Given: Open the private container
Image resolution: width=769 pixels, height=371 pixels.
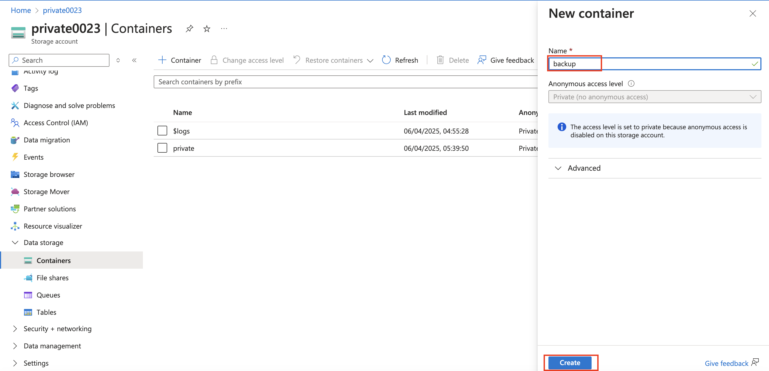Looking at the screenshot, I should coord(184,148).
